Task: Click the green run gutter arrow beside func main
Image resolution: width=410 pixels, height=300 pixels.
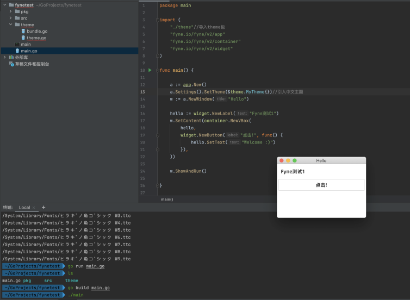Action: point(150,70)
